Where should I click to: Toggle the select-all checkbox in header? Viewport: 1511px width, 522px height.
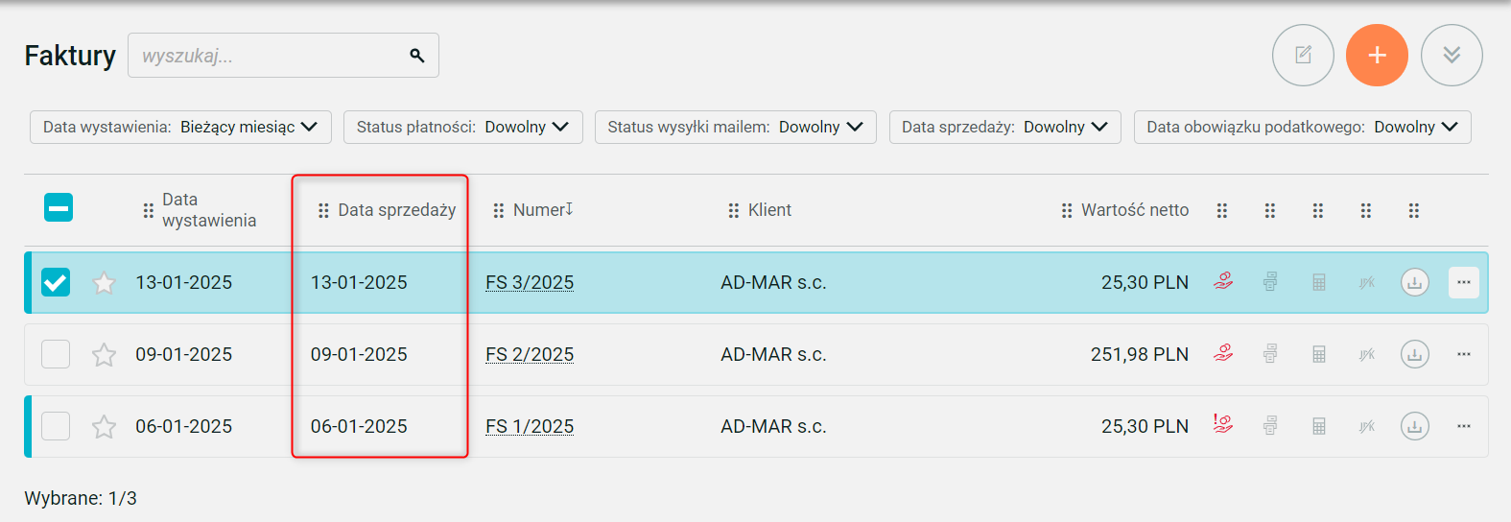point(59,207)
